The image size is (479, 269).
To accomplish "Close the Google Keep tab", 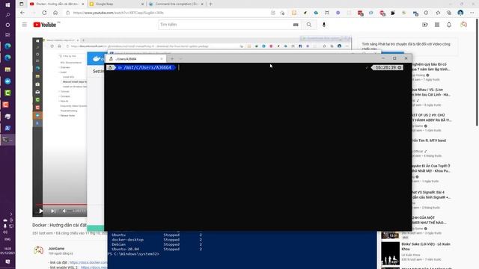I will [142, 4].
